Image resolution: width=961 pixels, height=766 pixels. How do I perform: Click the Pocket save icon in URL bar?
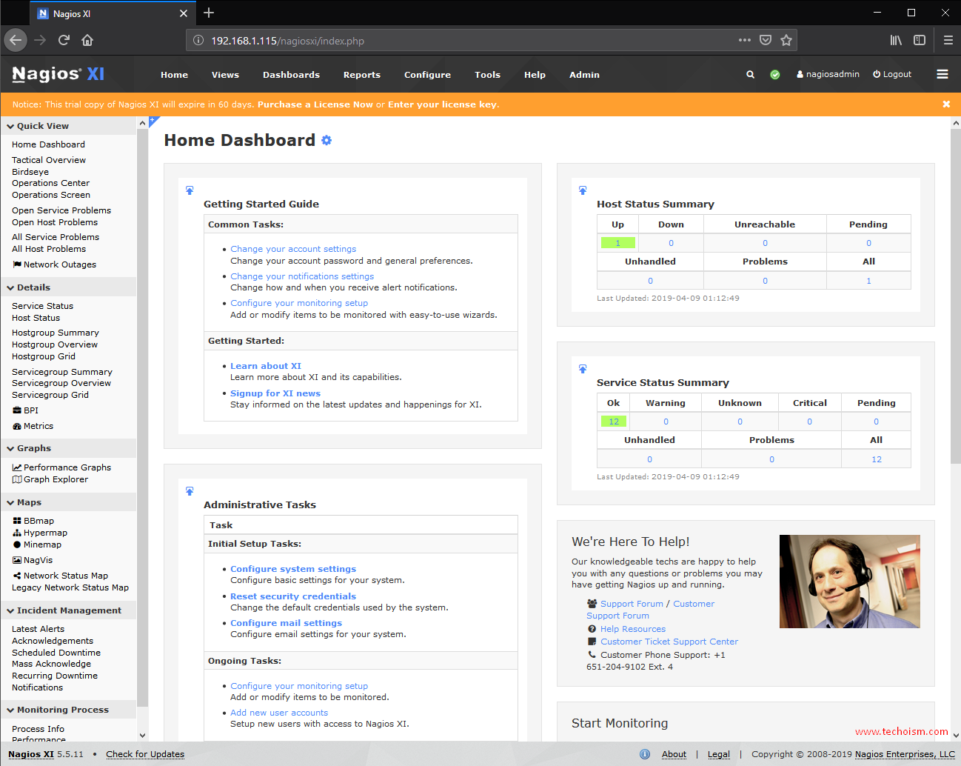pos(766,40)
